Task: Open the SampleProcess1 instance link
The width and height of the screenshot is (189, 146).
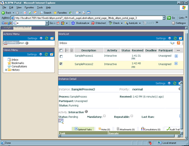Action: tap(84, 56)
